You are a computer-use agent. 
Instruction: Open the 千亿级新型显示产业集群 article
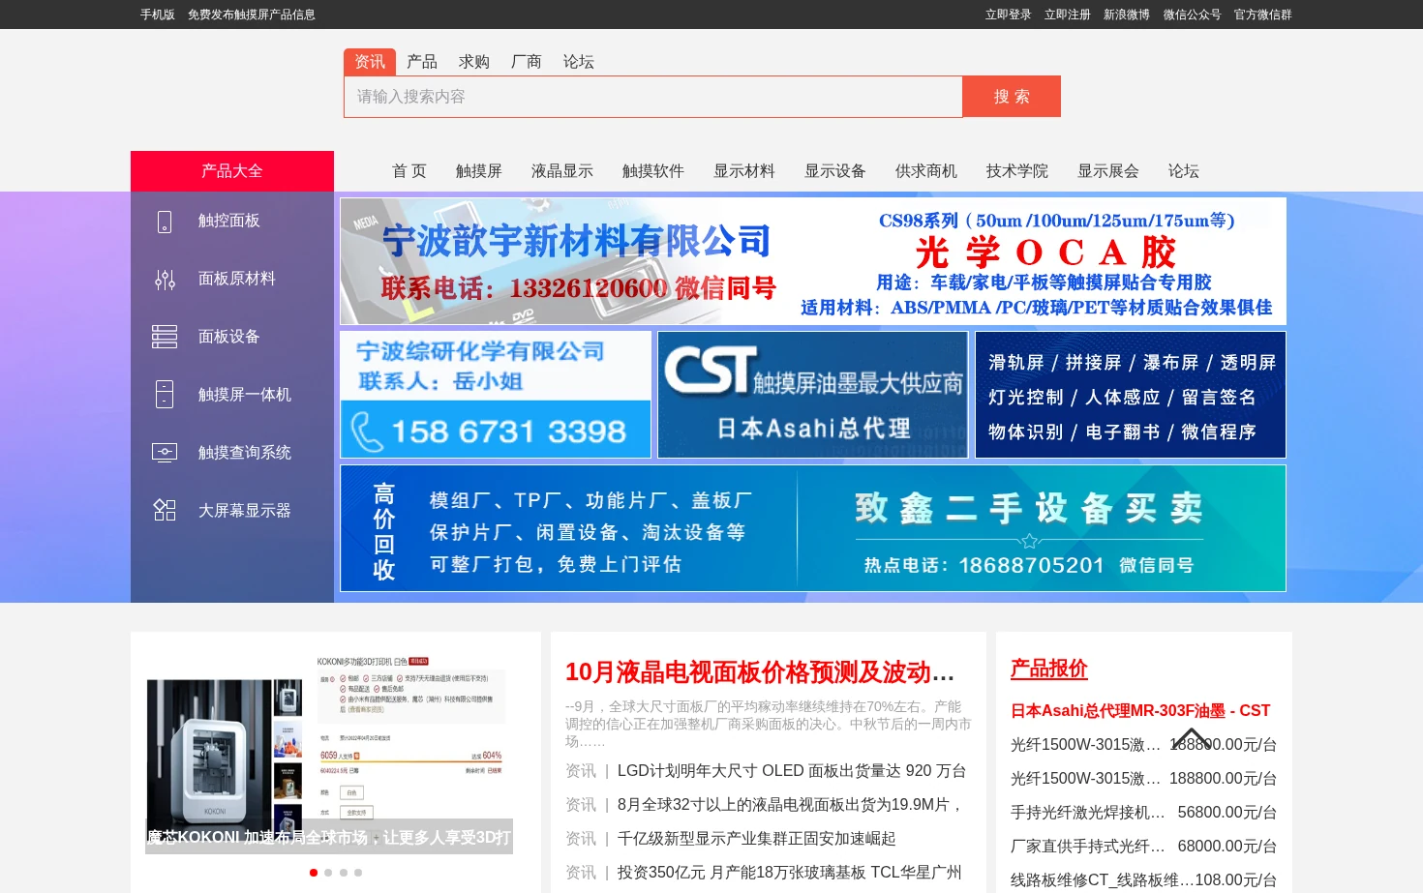click(757, 839)
